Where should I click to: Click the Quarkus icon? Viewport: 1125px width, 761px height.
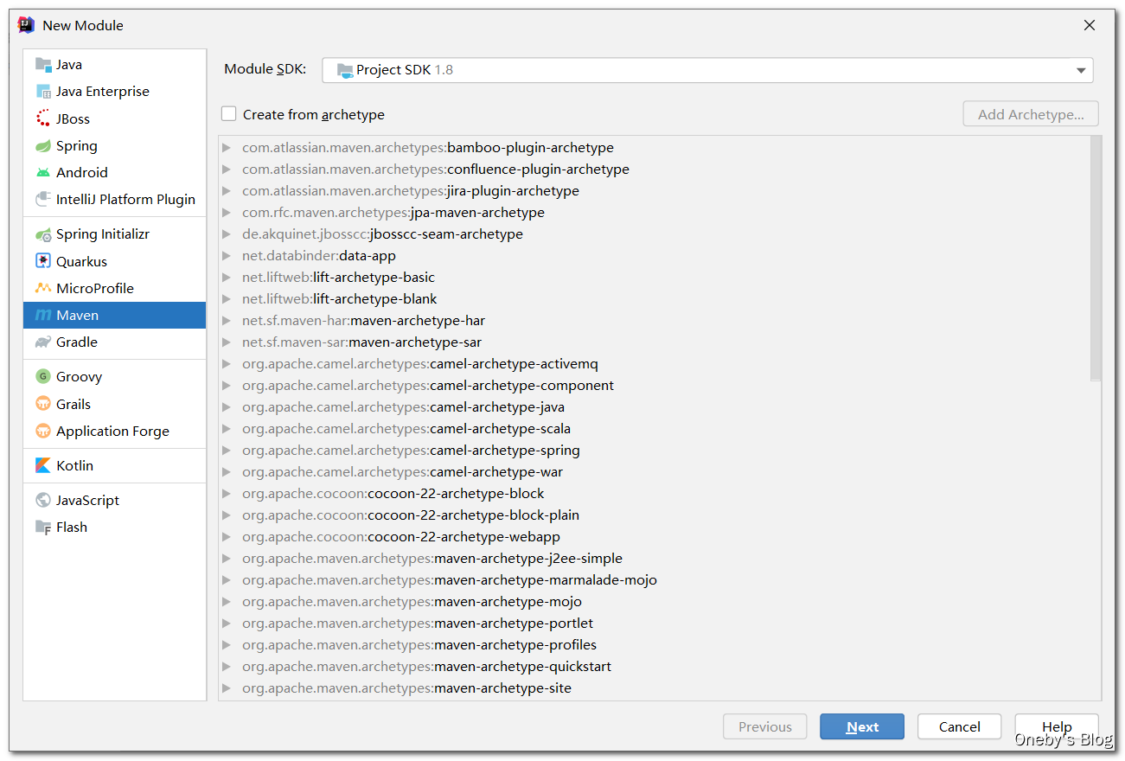(43, 261)
